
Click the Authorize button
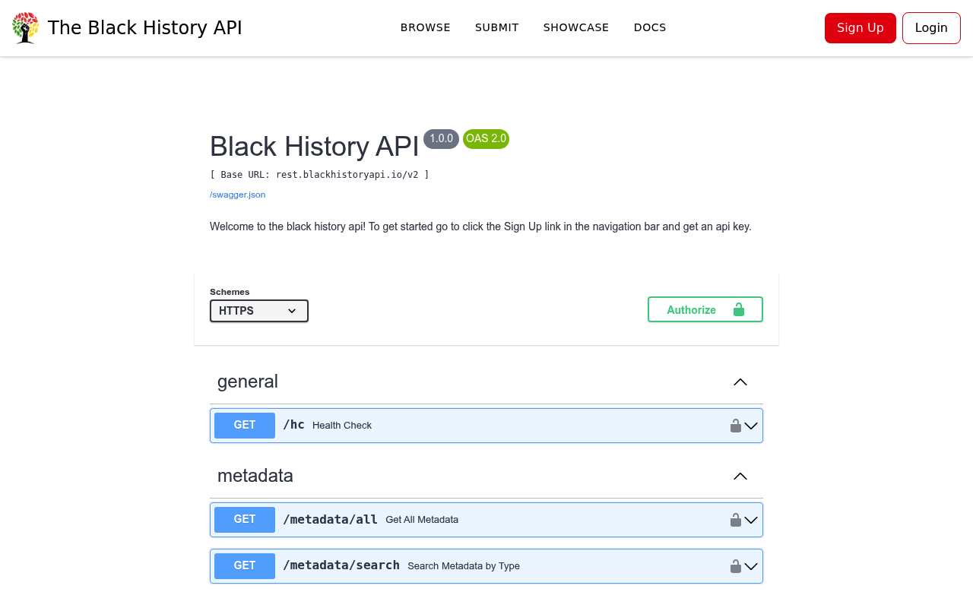pos(705,309)
